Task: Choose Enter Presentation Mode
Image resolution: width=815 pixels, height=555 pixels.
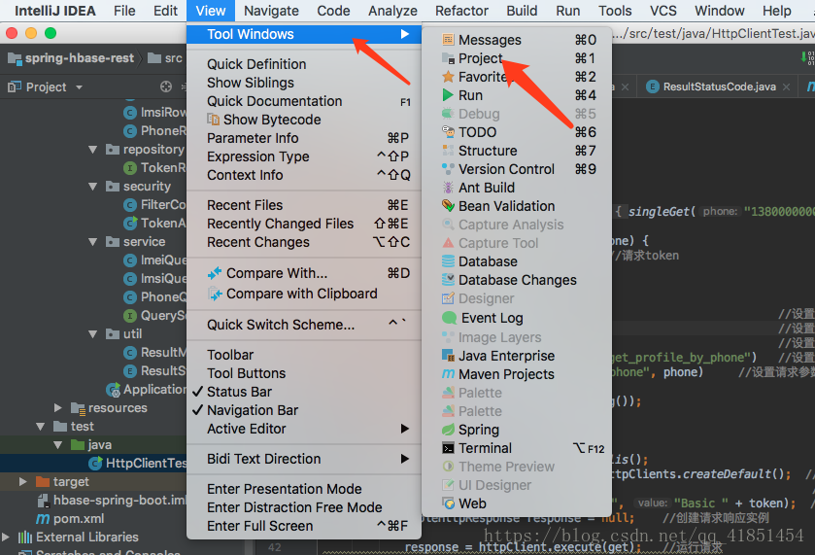Action: pos(303,489)
